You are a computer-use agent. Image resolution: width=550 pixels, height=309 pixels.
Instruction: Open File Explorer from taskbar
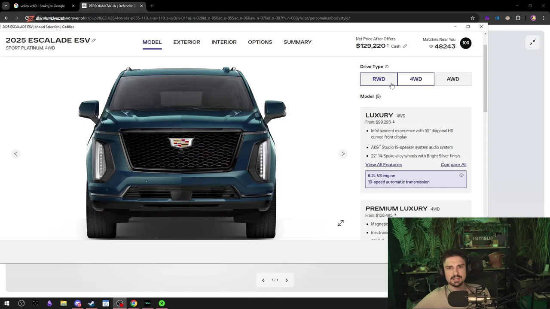(63, 303)
